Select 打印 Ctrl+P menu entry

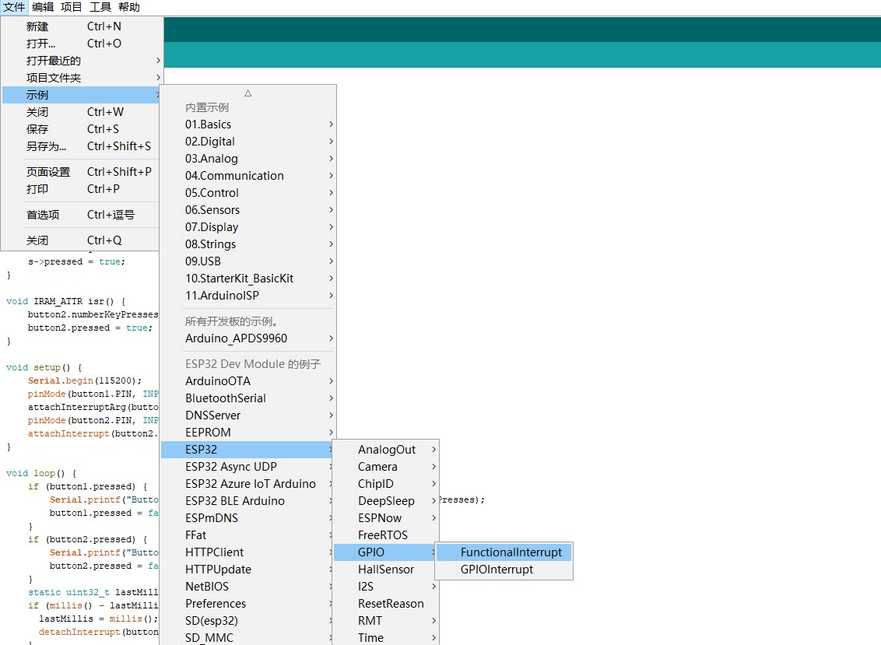tap(82, 189)
